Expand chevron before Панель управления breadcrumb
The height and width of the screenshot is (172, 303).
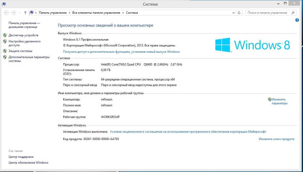36,13
